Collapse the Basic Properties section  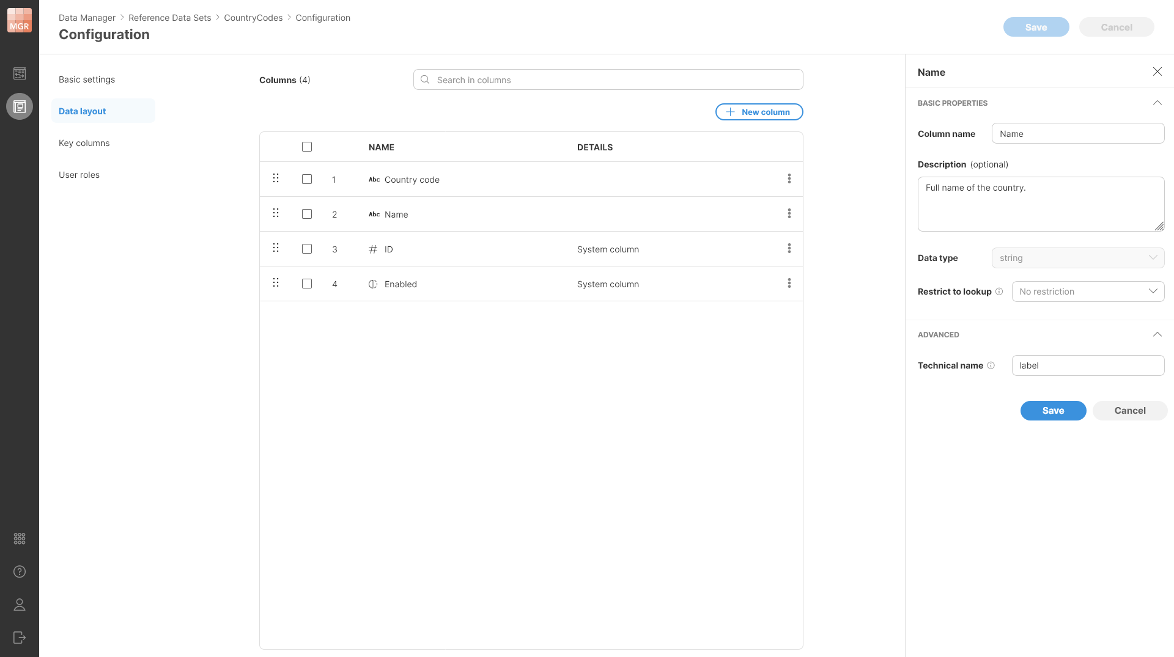coord(1157,103)
